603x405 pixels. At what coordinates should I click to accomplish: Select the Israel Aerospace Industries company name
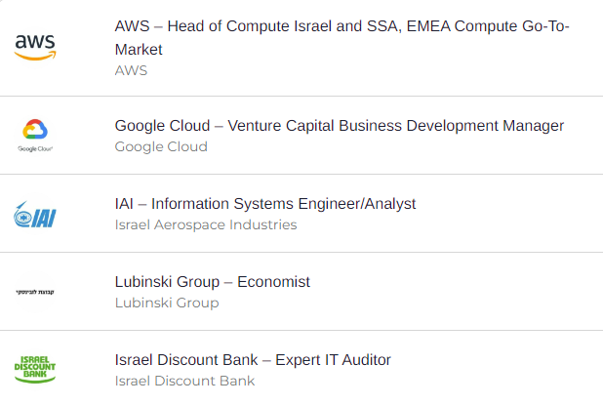206,225
